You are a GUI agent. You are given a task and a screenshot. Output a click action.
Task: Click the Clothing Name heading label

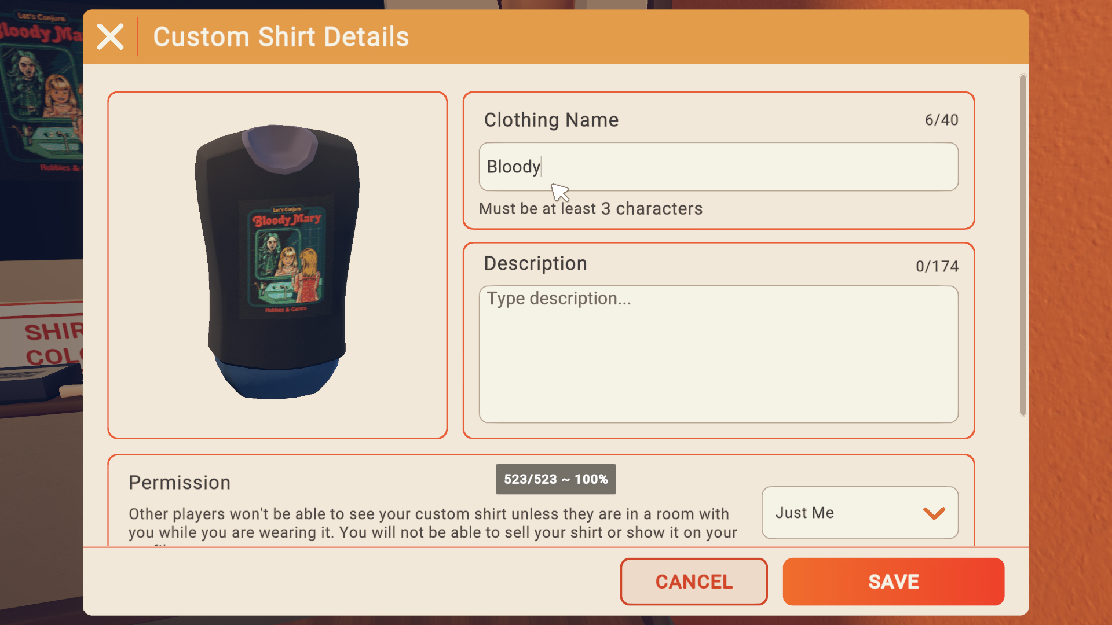click(x=551, y=120)
